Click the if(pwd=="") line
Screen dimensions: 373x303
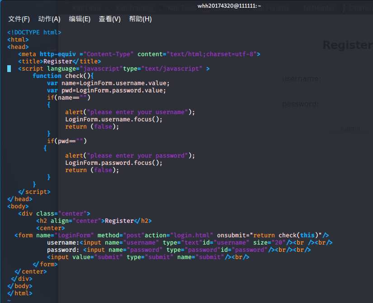(67, 141)
